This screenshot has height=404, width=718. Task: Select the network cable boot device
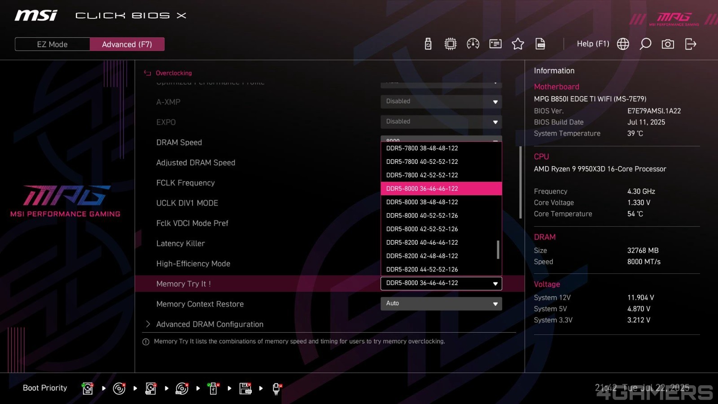click(277, 389)
